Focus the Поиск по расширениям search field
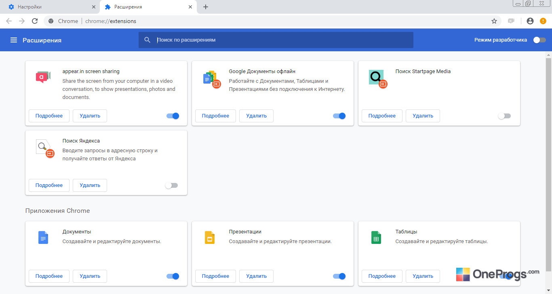This screenshot has width=552, height=294. [276, 40]
